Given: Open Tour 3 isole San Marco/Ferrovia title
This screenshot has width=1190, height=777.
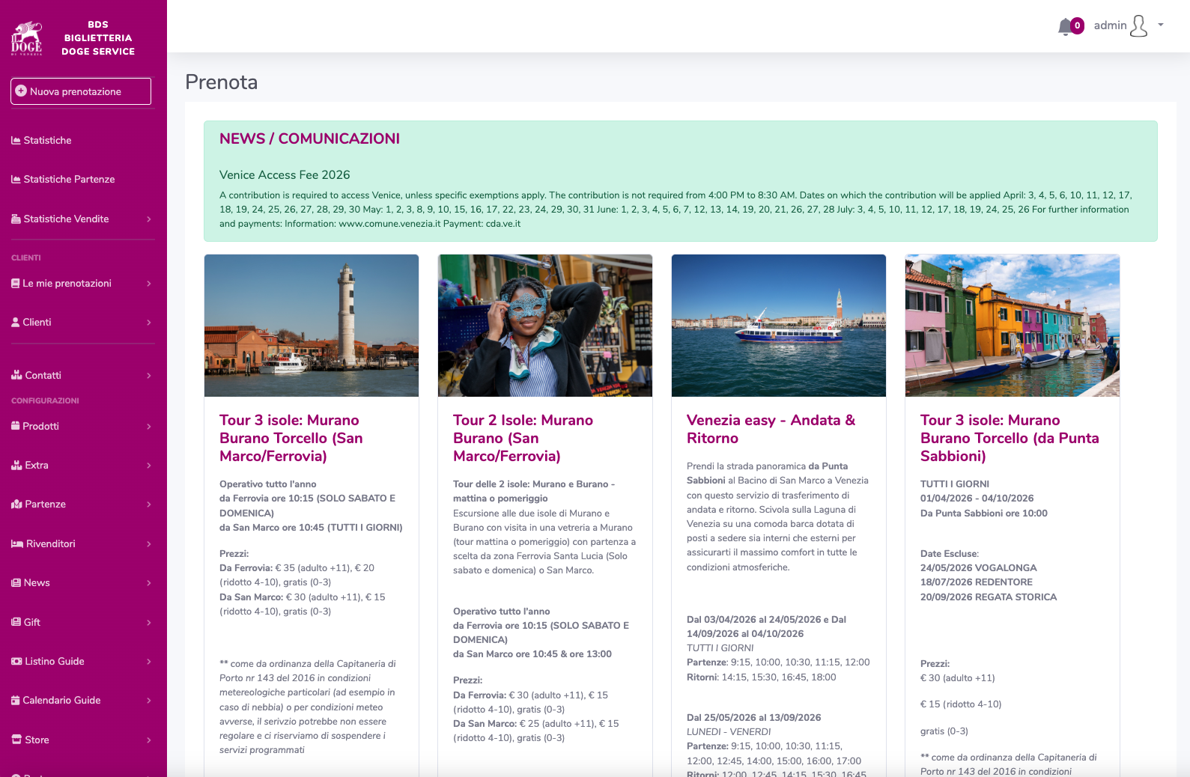Looking at the screenshot, I should tap(291, 438).
